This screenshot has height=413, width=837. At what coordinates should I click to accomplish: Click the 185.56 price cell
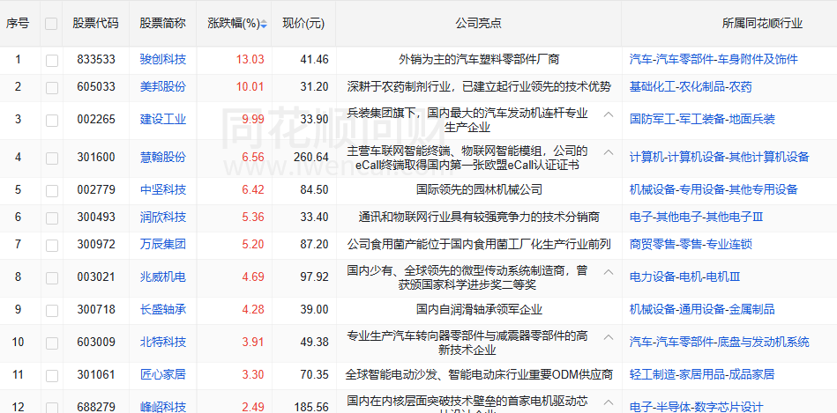tap(311, 407)
